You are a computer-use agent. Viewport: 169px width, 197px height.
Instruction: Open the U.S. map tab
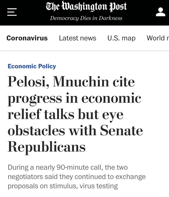[x=121, y=38]
